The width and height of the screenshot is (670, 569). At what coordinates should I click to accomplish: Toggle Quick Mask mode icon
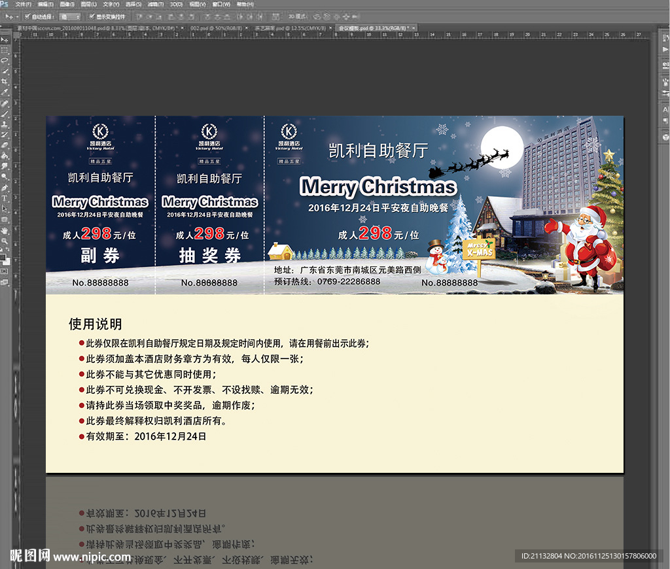(5, 271)
